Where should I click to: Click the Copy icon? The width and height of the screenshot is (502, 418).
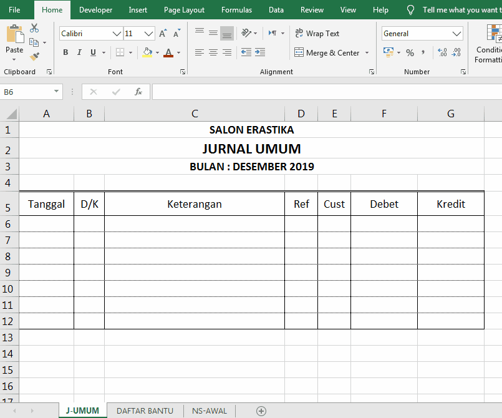click(34, 42)
